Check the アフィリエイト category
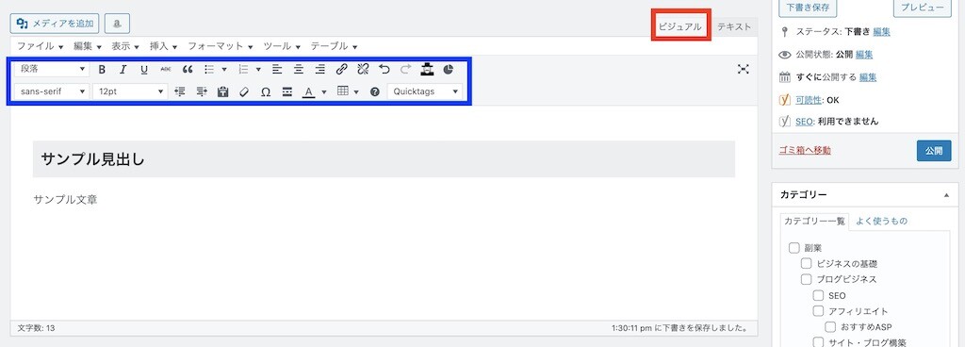This screenshot has width=965, height=347. pos(819,311)
